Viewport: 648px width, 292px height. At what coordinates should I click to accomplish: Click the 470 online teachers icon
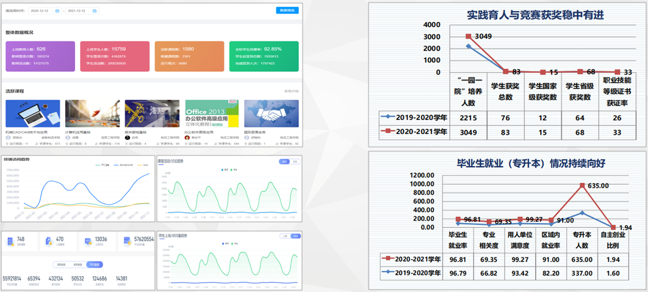49,241
